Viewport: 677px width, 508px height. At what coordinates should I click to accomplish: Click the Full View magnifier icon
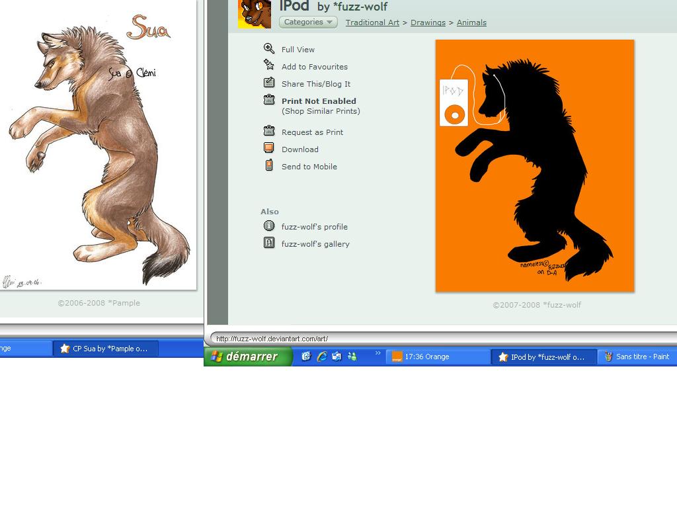(269, 48)
